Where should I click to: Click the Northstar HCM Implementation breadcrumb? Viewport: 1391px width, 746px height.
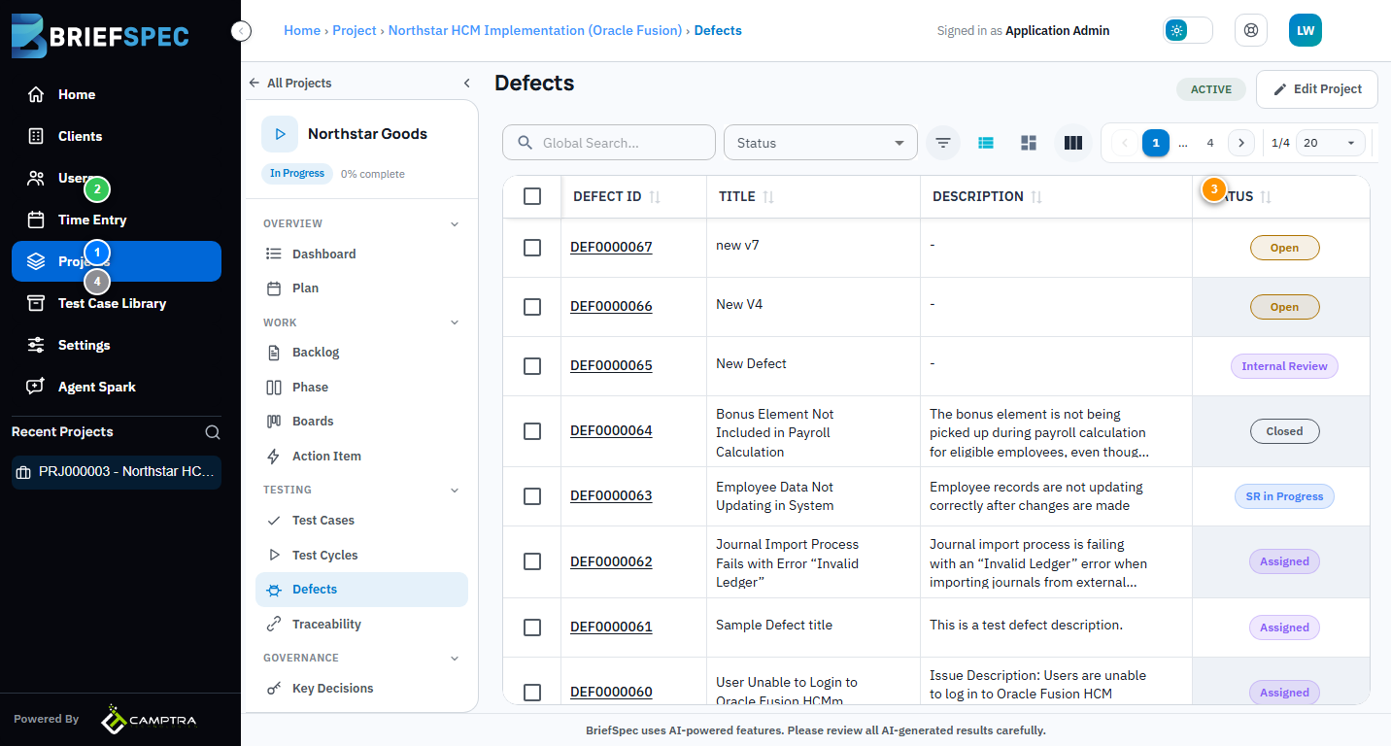pos(535,31)
